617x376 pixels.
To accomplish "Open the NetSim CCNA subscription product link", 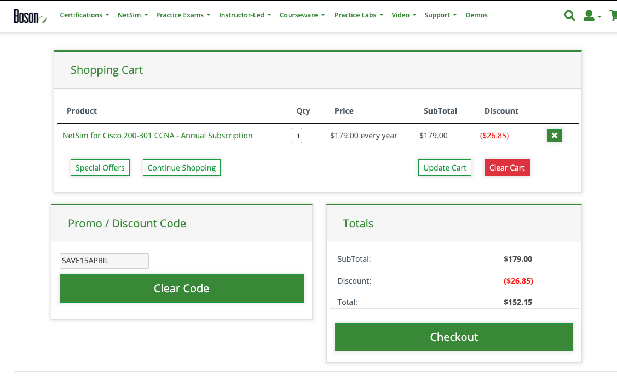I will [157, 135].
